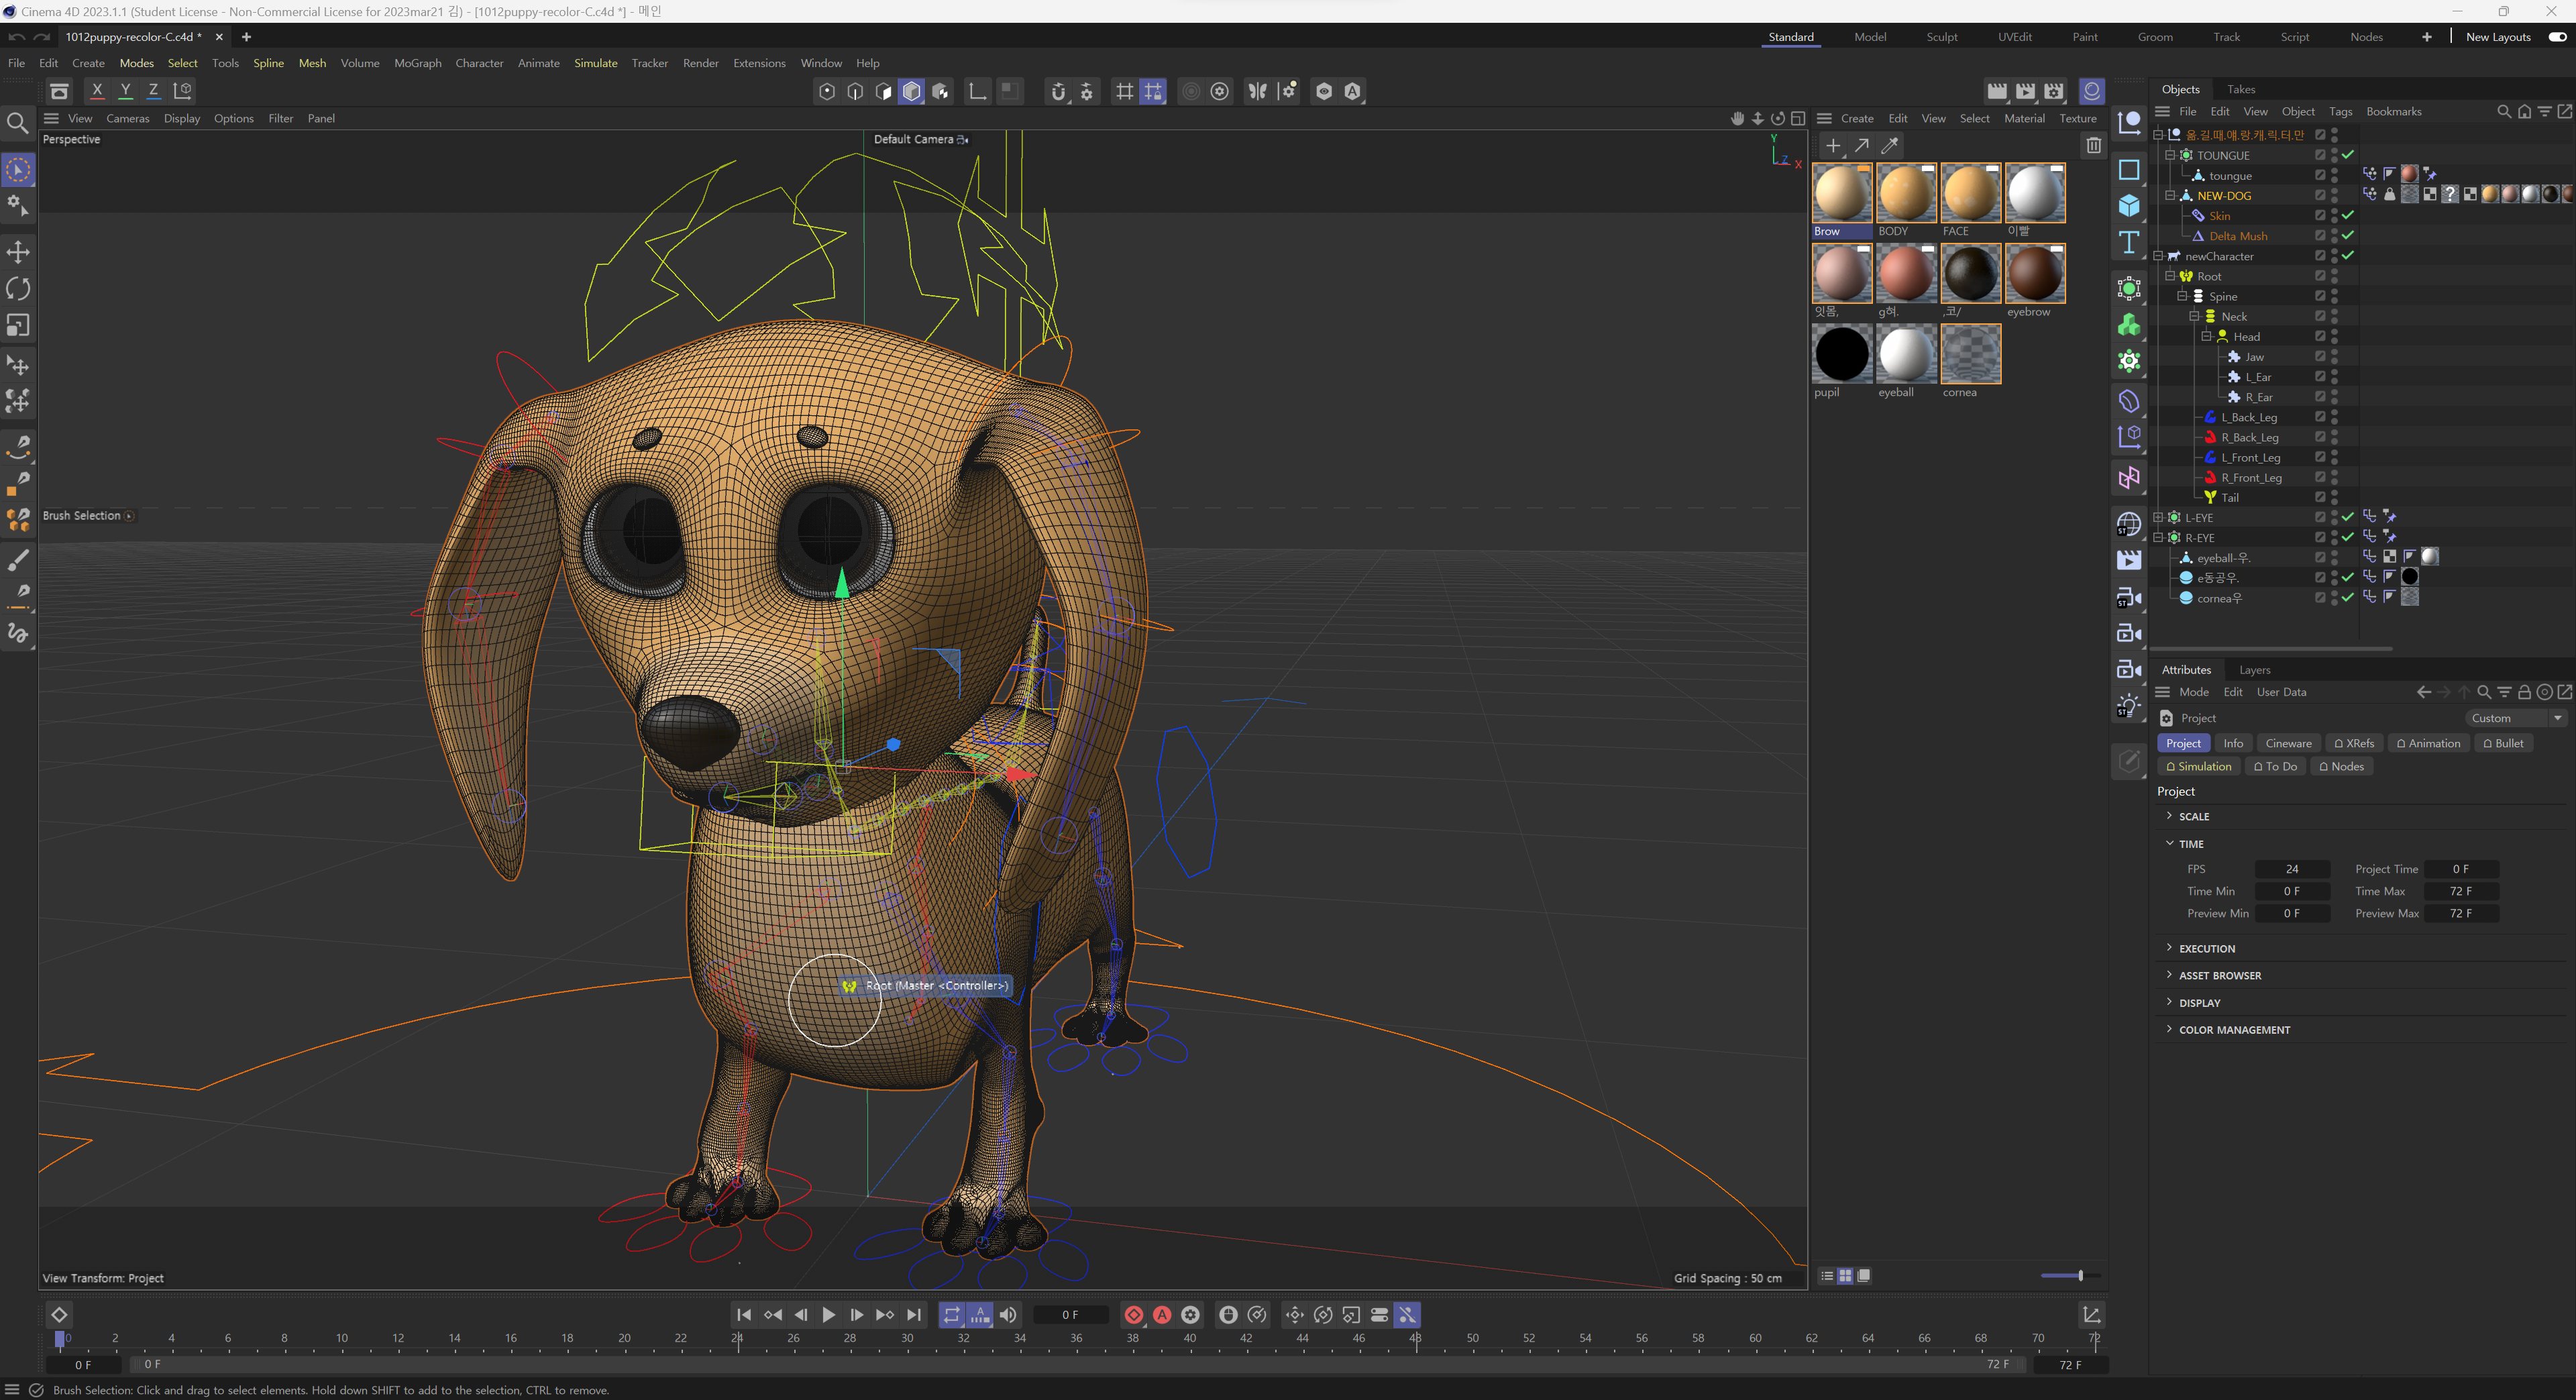Select the Move tool in left toolbar
The width and height of the screenshot is (2576, 1400).
[x=18, y=252]
